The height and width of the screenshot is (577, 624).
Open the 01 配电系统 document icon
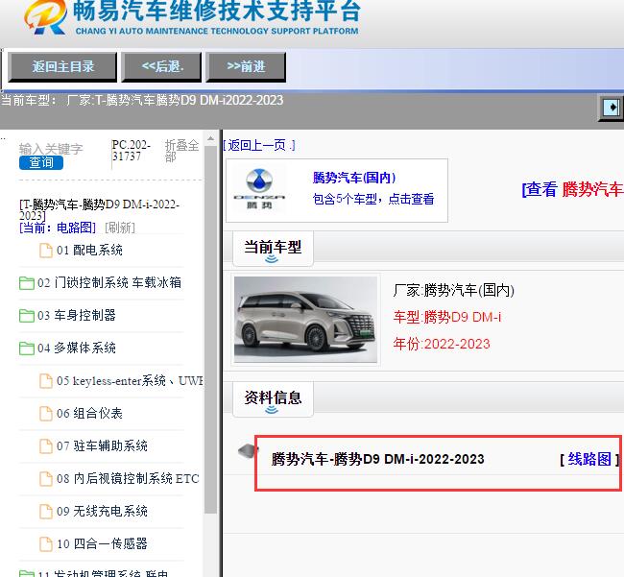46,251
